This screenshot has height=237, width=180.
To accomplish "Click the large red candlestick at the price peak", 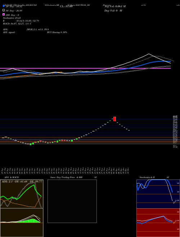I will [115, 119].
